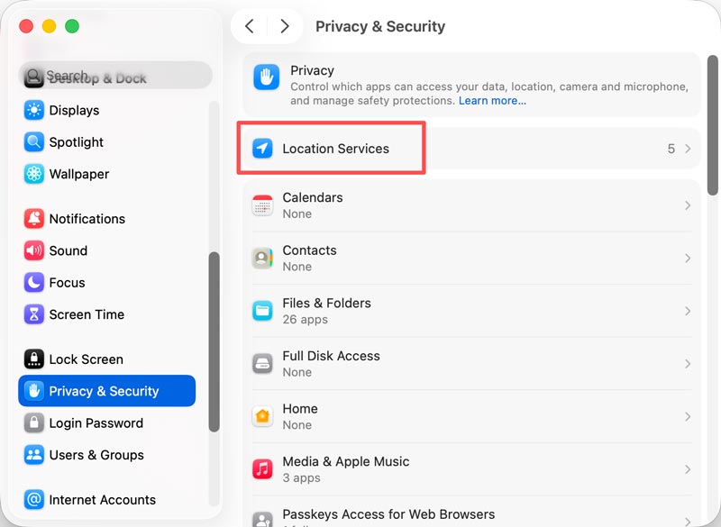Click the Calendars icon
Screen dimensions: 721x527
263,205
